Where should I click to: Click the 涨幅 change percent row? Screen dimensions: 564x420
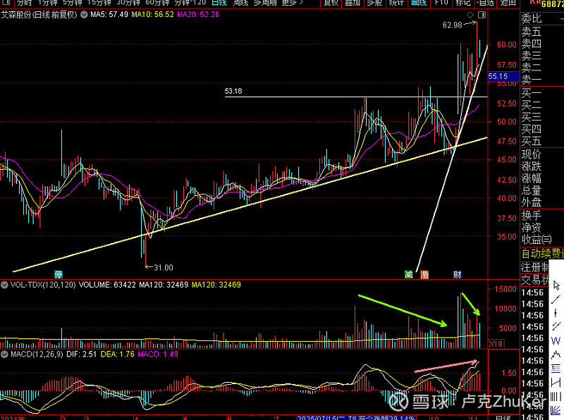(x=542, y=178)
